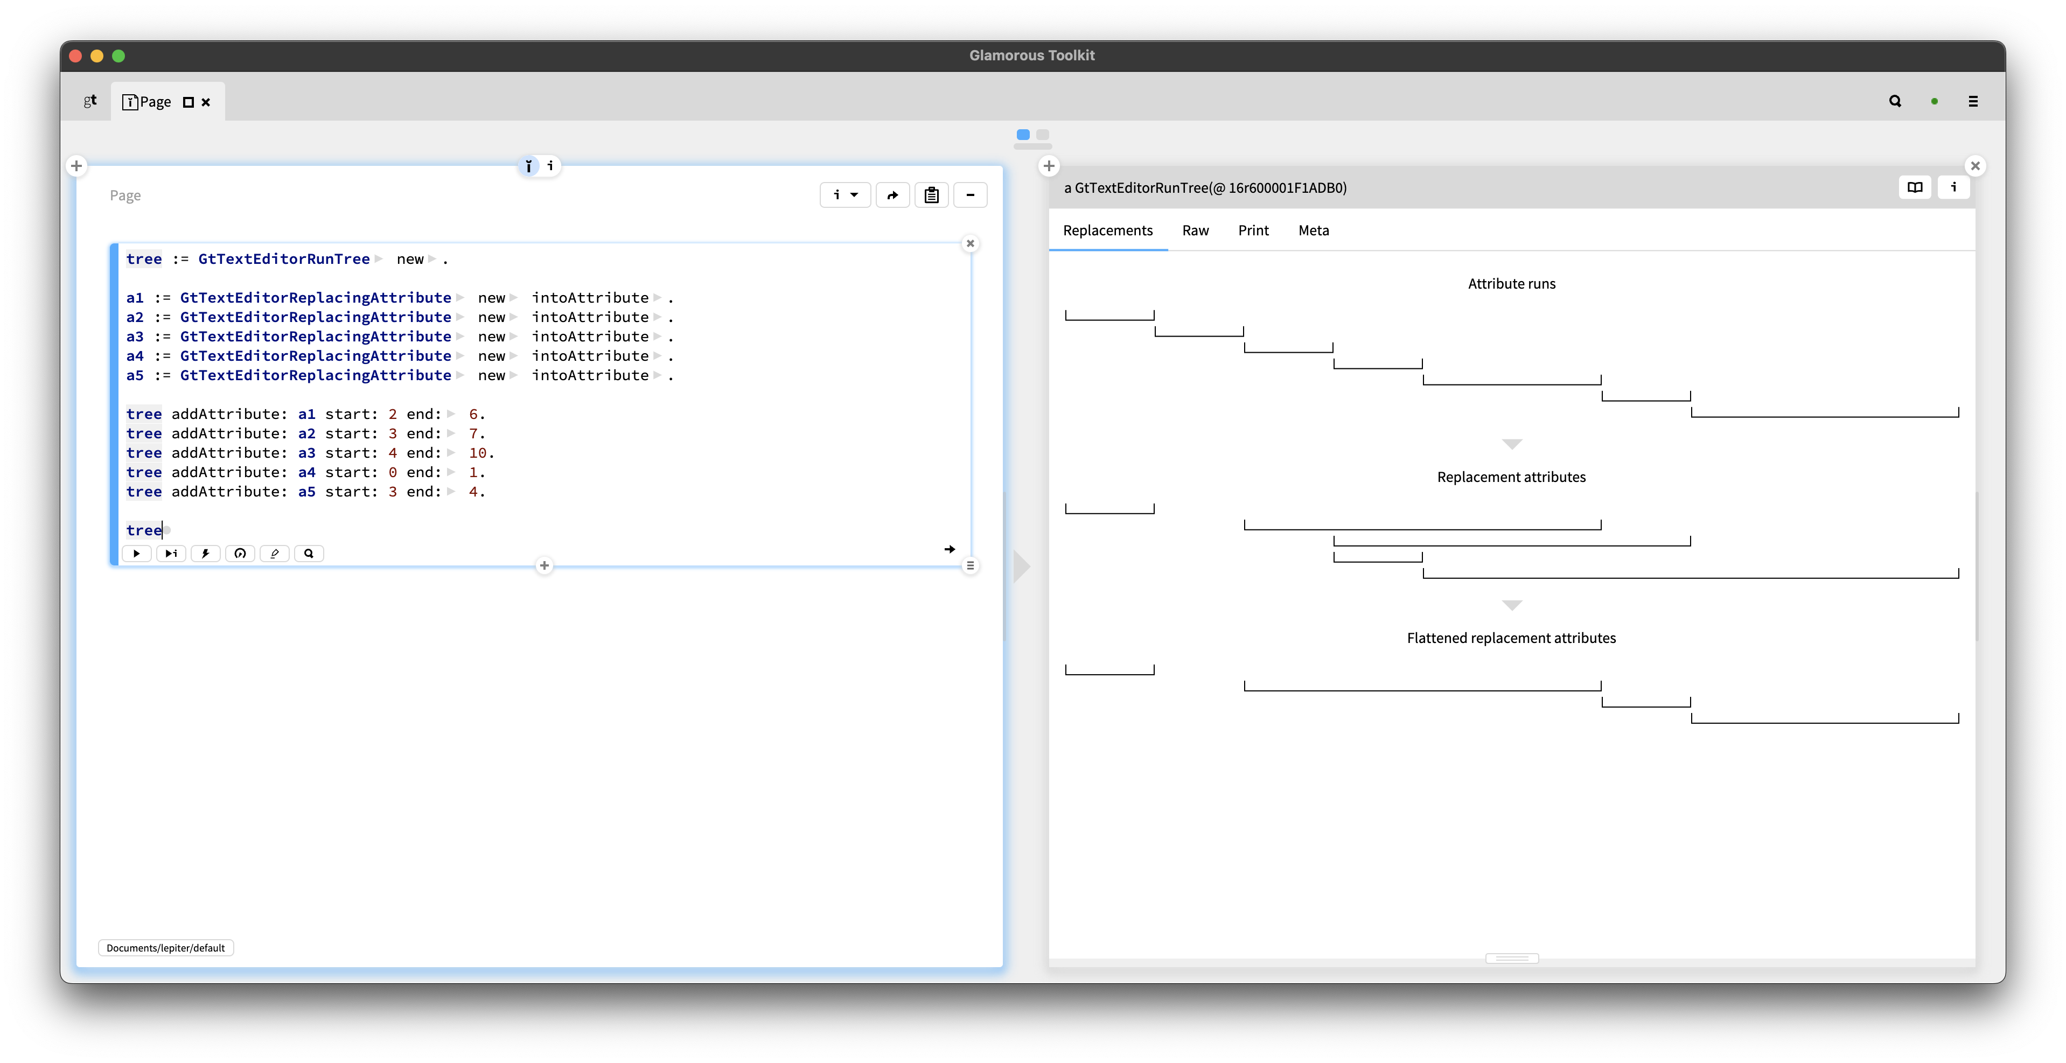Open the Meta tab

tap(1313, 230)
